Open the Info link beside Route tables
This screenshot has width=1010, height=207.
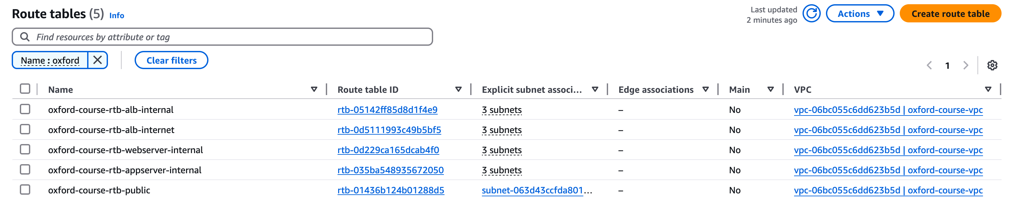point(116,16)
